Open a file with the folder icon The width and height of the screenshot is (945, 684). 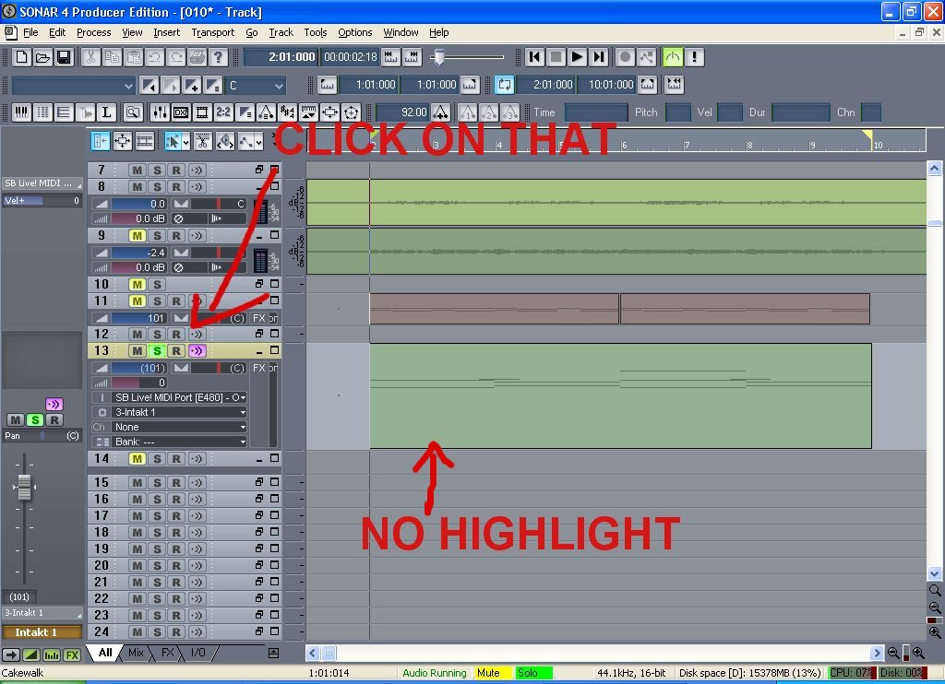[x=42, y=57]
